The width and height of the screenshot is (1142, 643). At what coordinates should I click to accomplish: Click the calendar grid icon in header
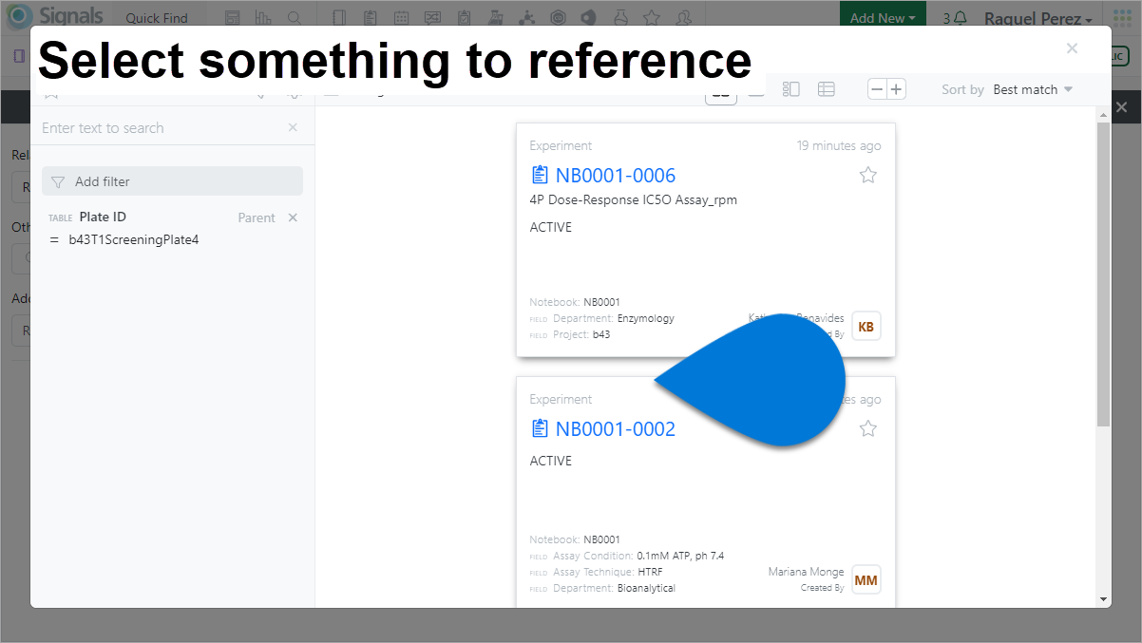click(x=402, y=18)
